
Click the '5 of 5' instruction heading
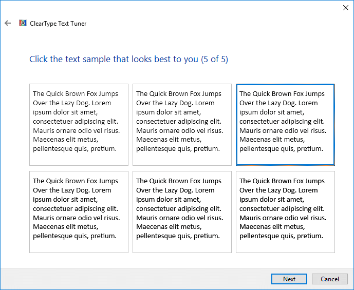(128, 60)
